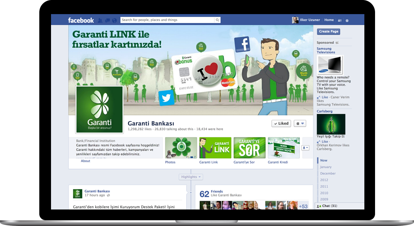
Task: Show the +53 more friends tile
Action: pyautogui.click(x=303, y=206)
